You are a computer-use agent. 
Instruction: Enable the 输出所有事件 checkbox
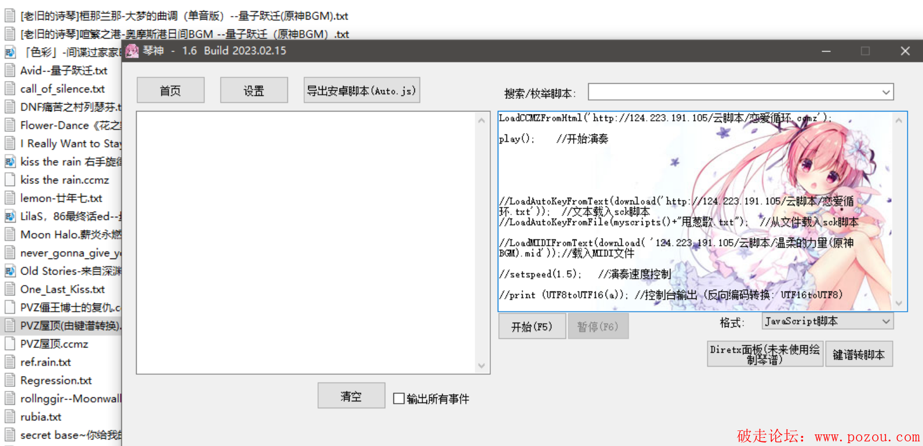399,399
